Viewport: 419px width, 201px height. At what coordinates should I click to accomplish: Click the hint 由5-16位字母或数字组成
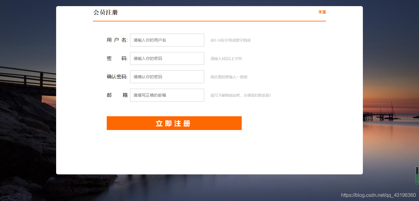point(230,40)
